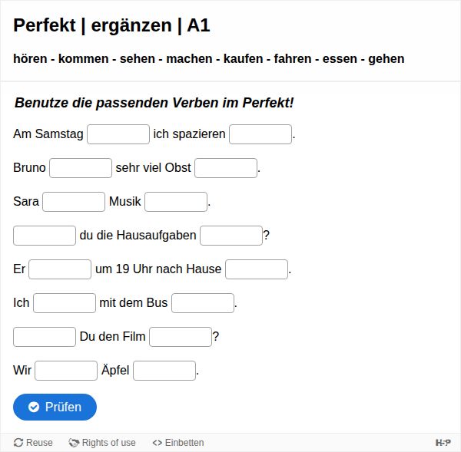Click the blank after 'ich spazieren'

[260, 134]
